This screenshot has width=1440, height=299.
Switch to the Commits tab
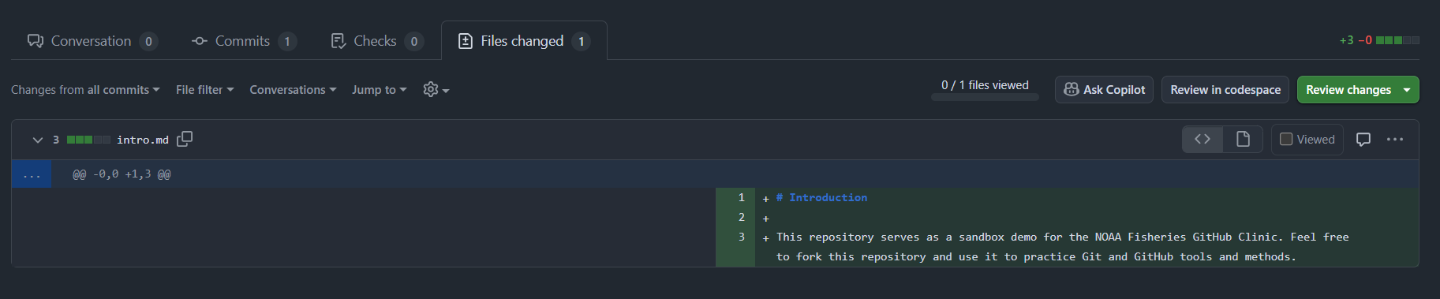pyautogui.click(x=244, y=41)
